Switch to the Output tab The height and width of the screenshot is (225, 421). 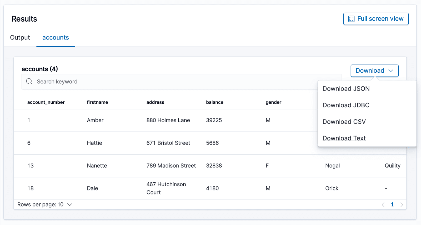[x=20, y=38]
